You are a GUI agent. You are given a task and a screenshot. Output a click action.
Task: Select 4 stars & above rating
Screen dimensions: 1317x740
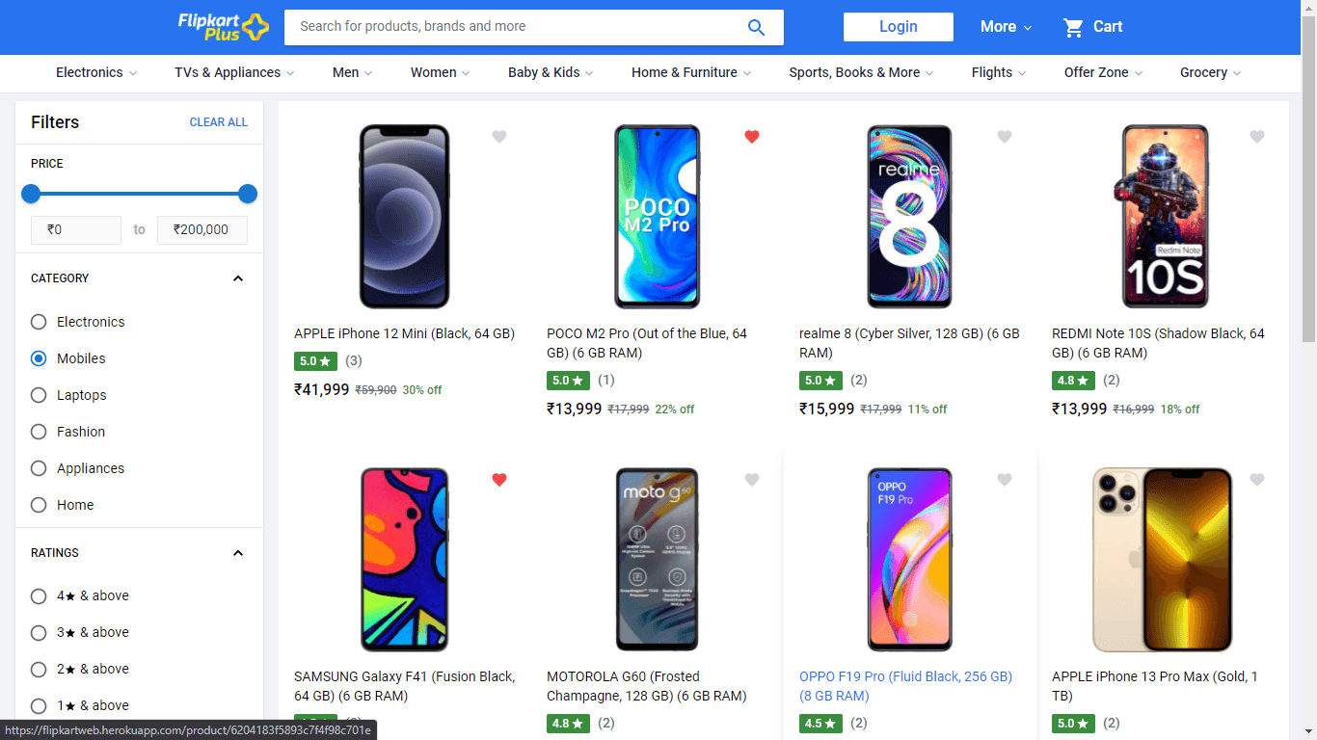pyautogui.click(x=39, y=595)
